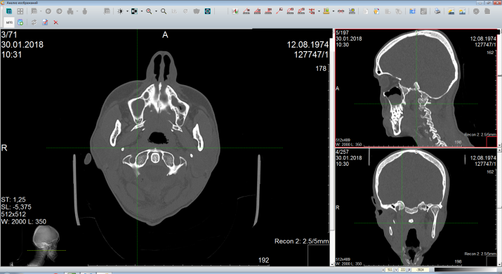The width and height of the screenshot is (502, 274).
Task: Select the plain magnifying glass tool
Action: [164, 11]
